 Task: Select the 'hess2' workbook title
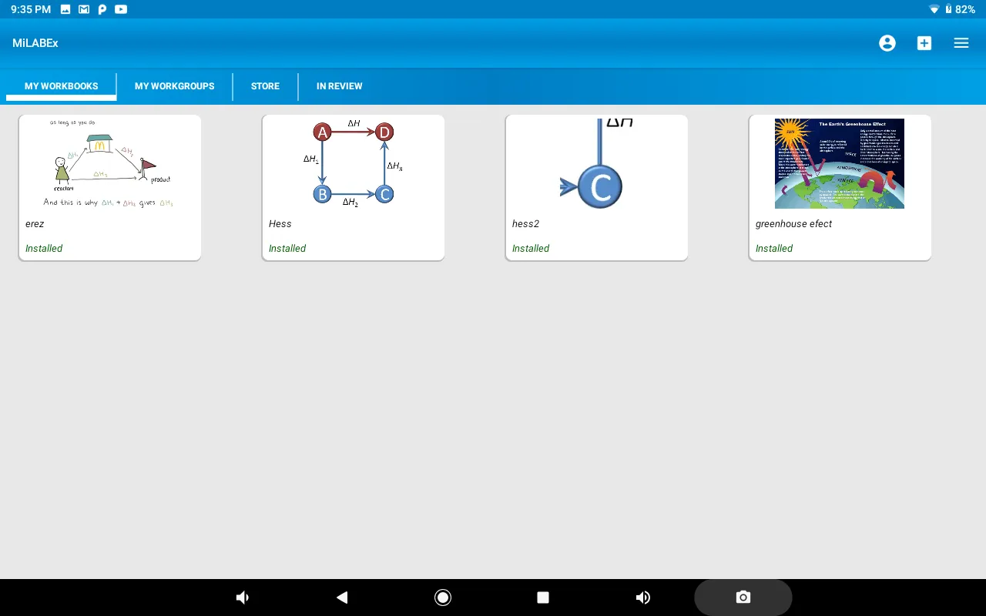525,224
